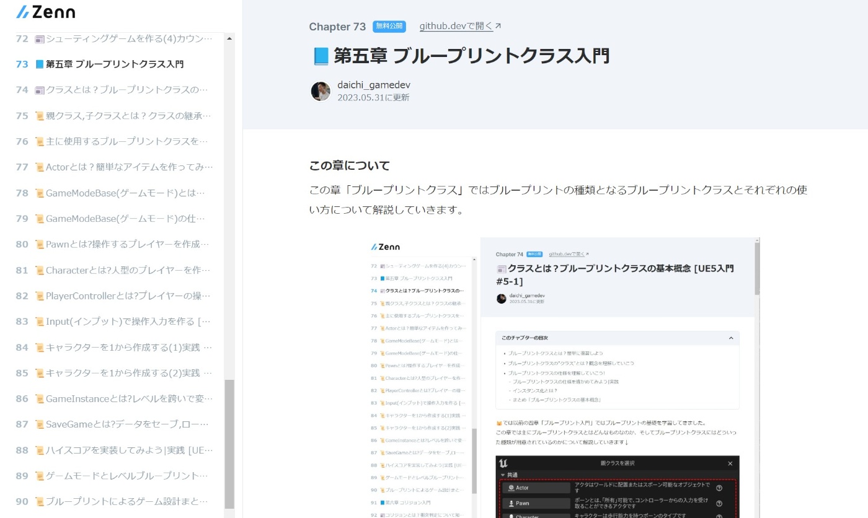
Task: Click the scroll icon beside chapter 90
Action: [x=40, y=501]
